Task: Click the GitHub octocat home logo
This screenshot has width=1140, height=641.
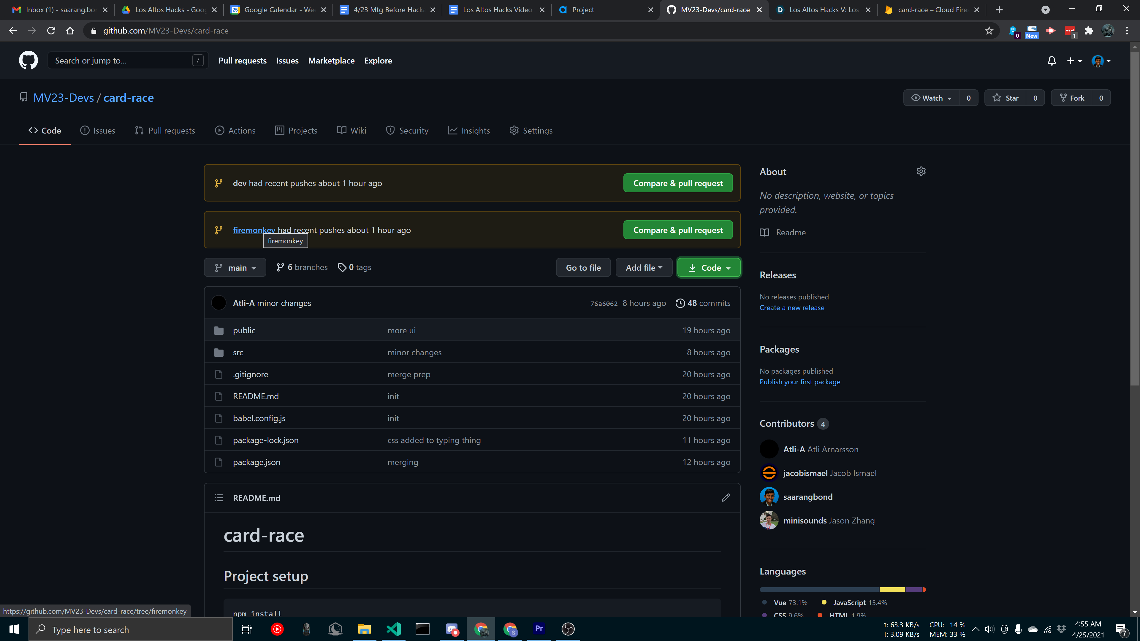Action: 28,61
